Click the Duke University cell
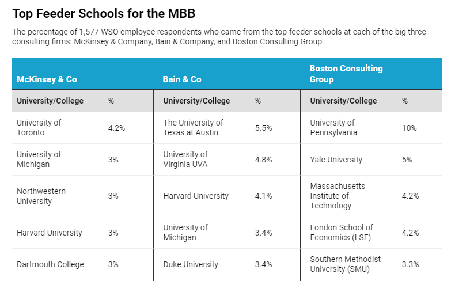455x281 pixels. [191, 264]
